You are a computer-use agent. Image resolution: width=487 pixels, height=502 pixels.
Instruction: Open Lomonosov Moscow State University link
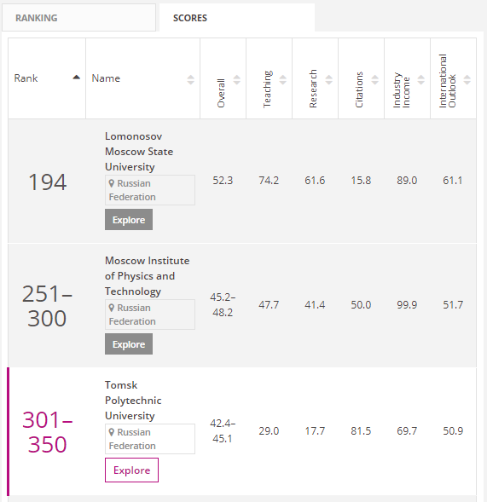click(x=139, y=152)
